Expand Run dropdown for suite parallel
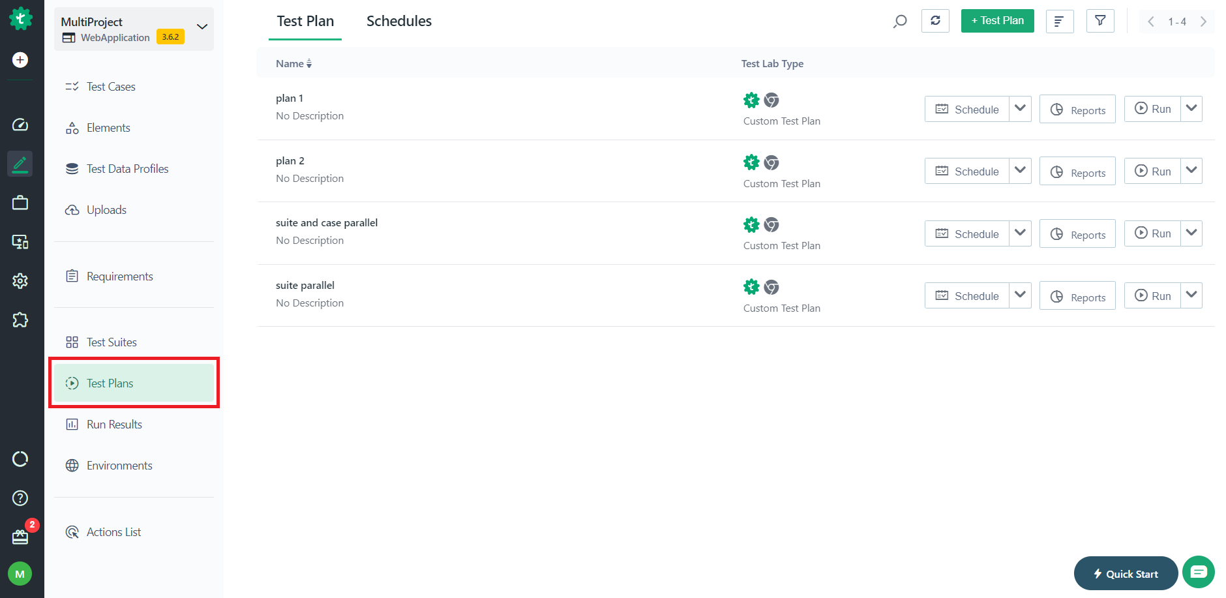This screenshot has width=1226, height=598. [1191, 295]
